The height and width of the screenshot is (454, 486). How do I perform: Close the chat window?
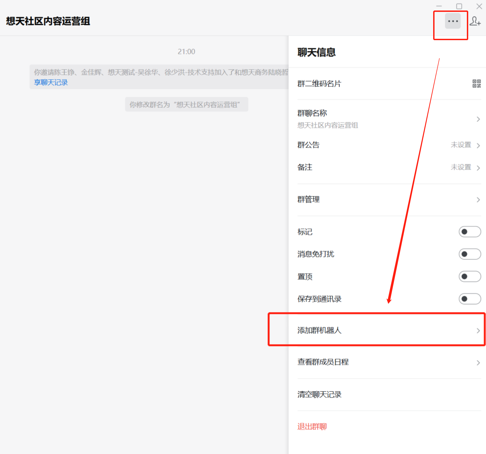pos(479,6)
